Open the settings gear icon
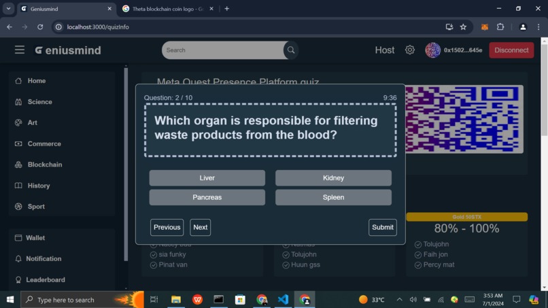 pos(409,50)
